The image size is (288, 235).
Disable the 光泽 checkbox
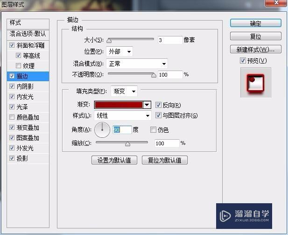[12, 107]
